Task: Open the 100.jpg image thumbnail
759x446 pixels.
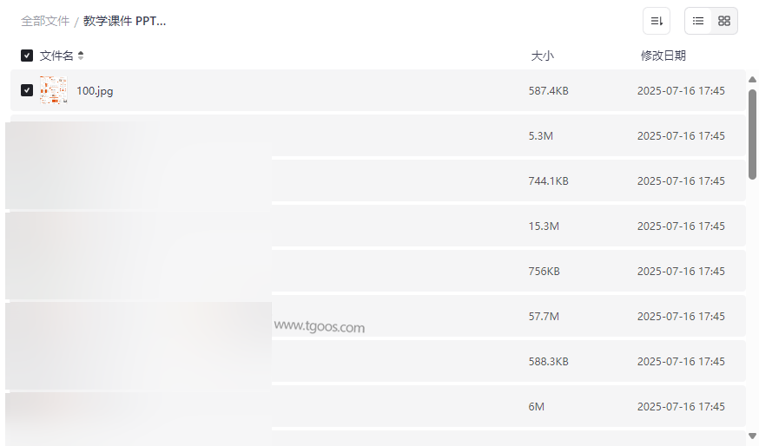Action: pyautogui.click(x=53, y=90)
